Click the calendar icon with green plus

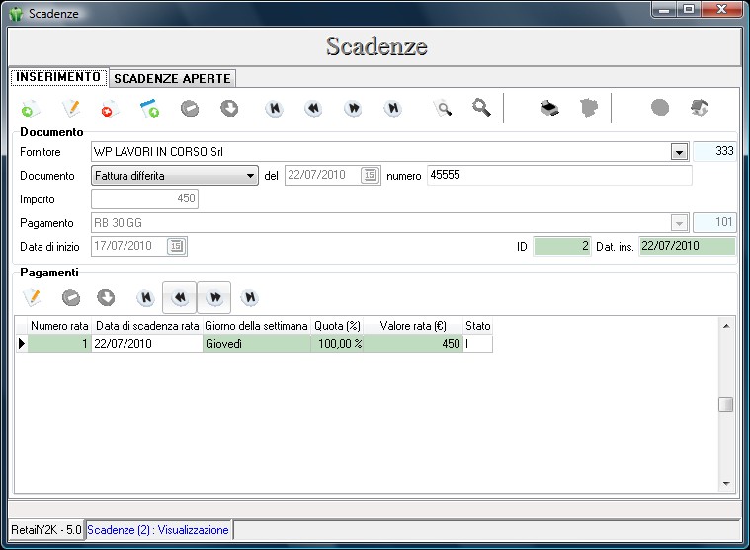click(150, 108)
